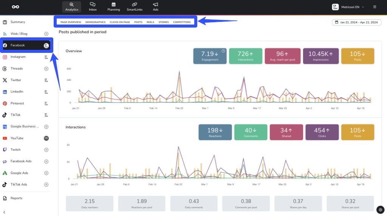
Task: Click the engagement help question mark
Action: (223, 51)
